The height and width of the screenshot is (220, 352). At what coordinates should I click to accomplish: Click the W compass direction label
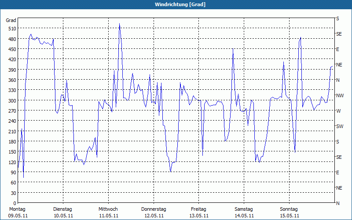tap(338, 111)
